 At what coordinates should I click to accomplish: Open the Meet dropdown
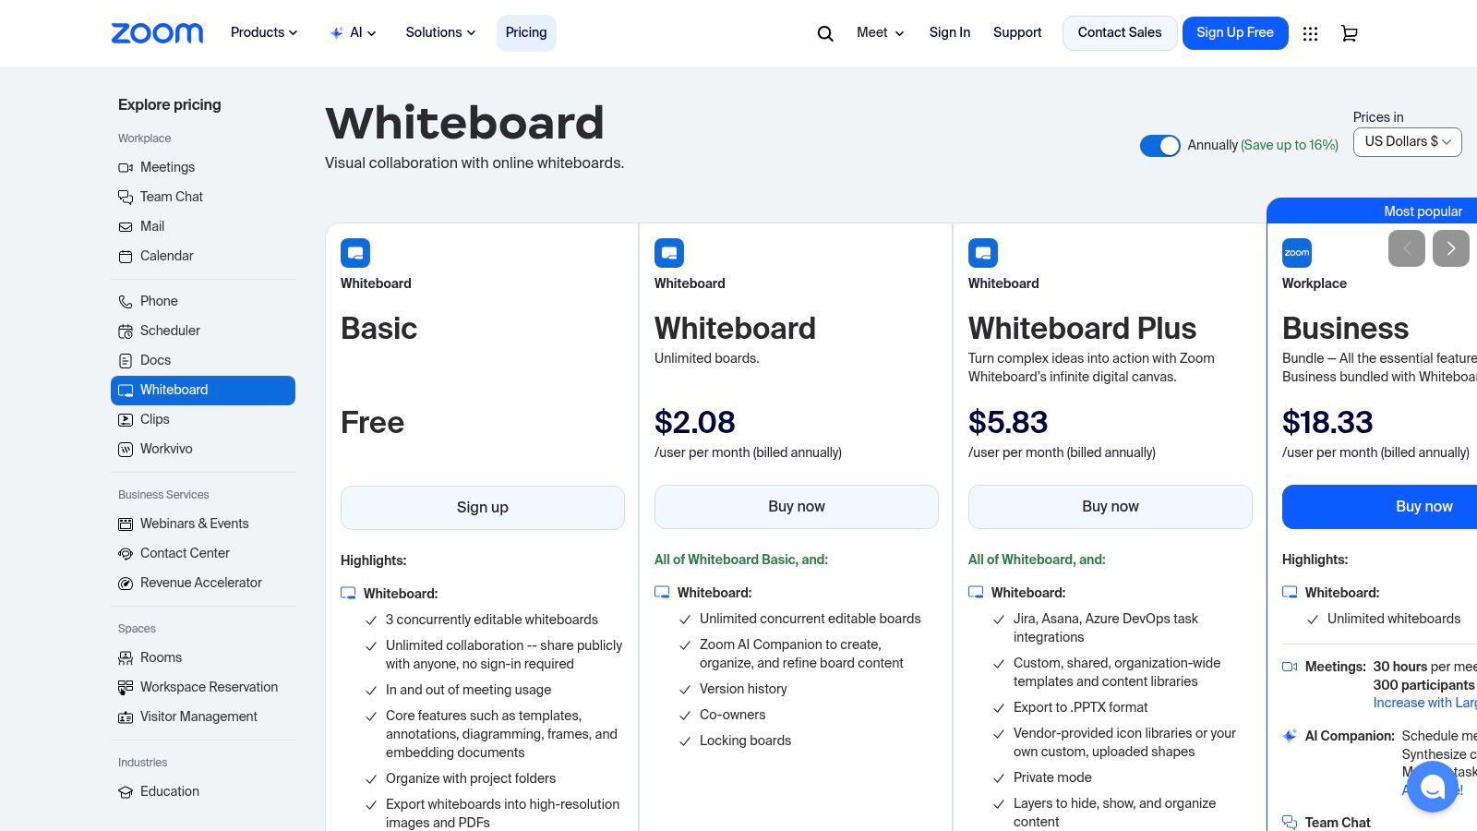(878, 32)
